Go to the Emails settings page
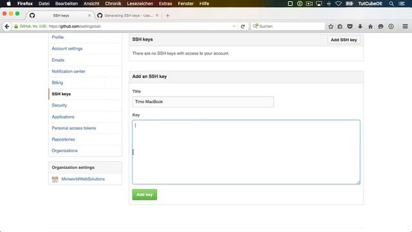The image size is (412, 232). point(58,60)
